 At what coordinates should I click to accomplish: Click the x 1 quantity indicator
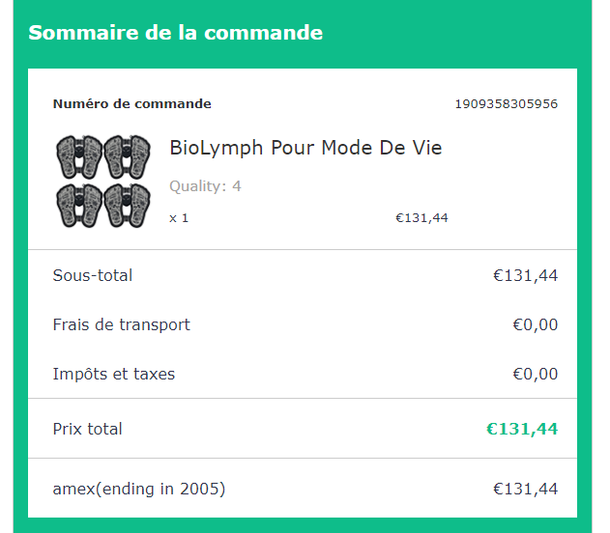(179, 218)
